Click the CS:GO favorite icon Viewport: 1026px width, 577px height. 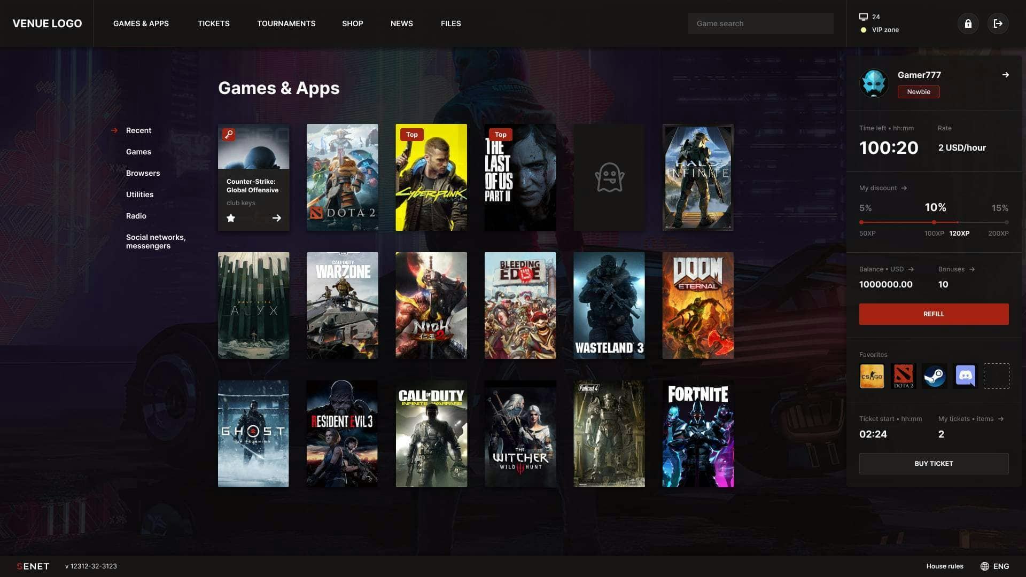872,376
